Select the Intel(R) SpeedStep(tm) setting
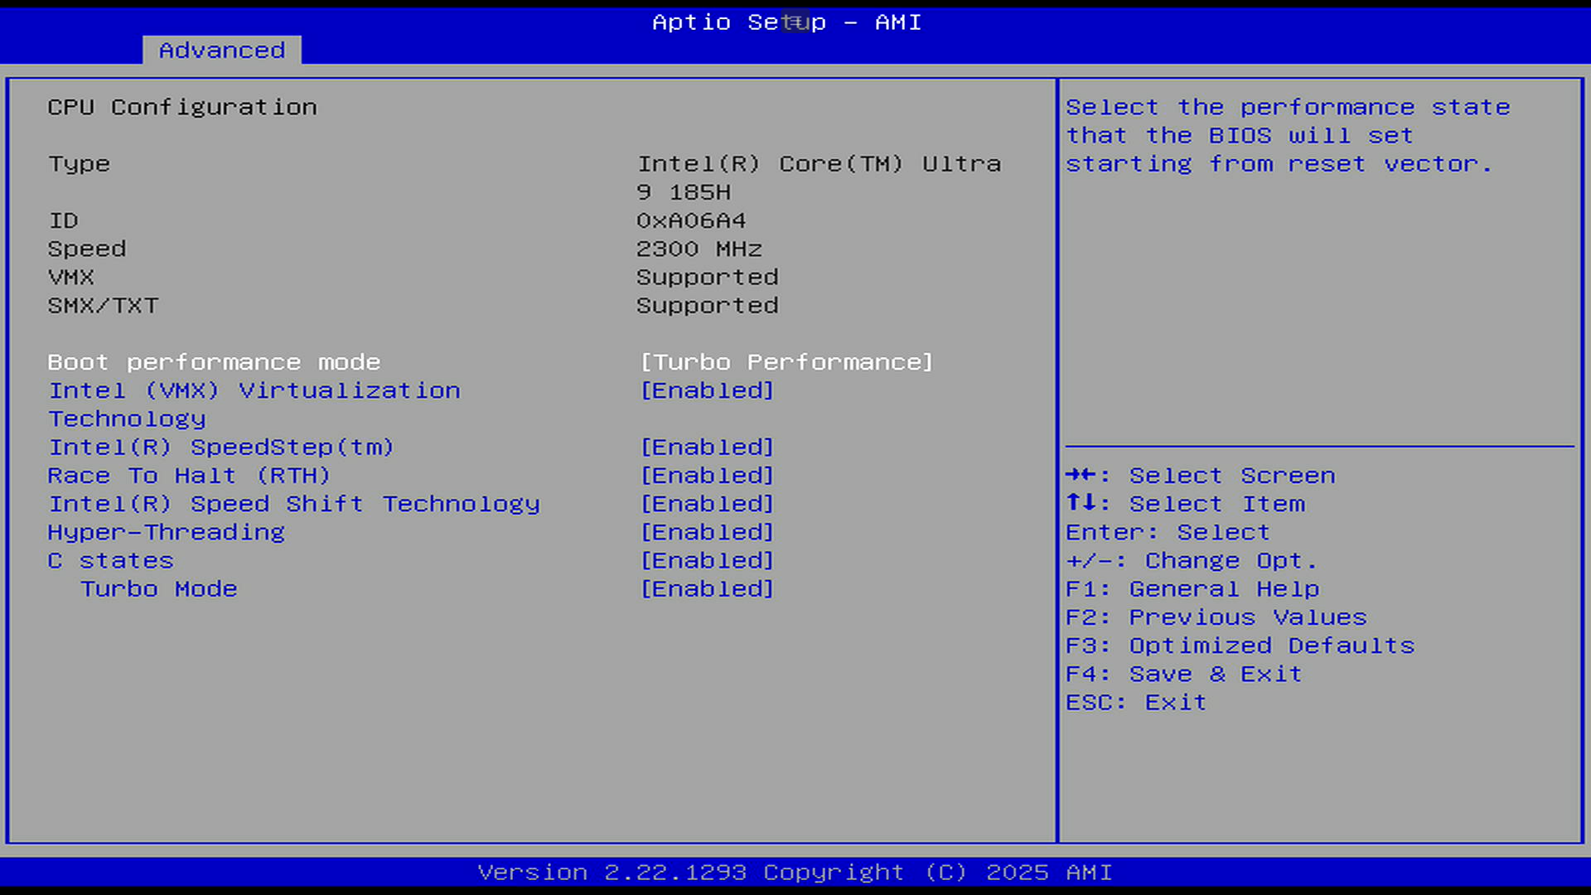1591x895 pixels. tap(220, 447)
